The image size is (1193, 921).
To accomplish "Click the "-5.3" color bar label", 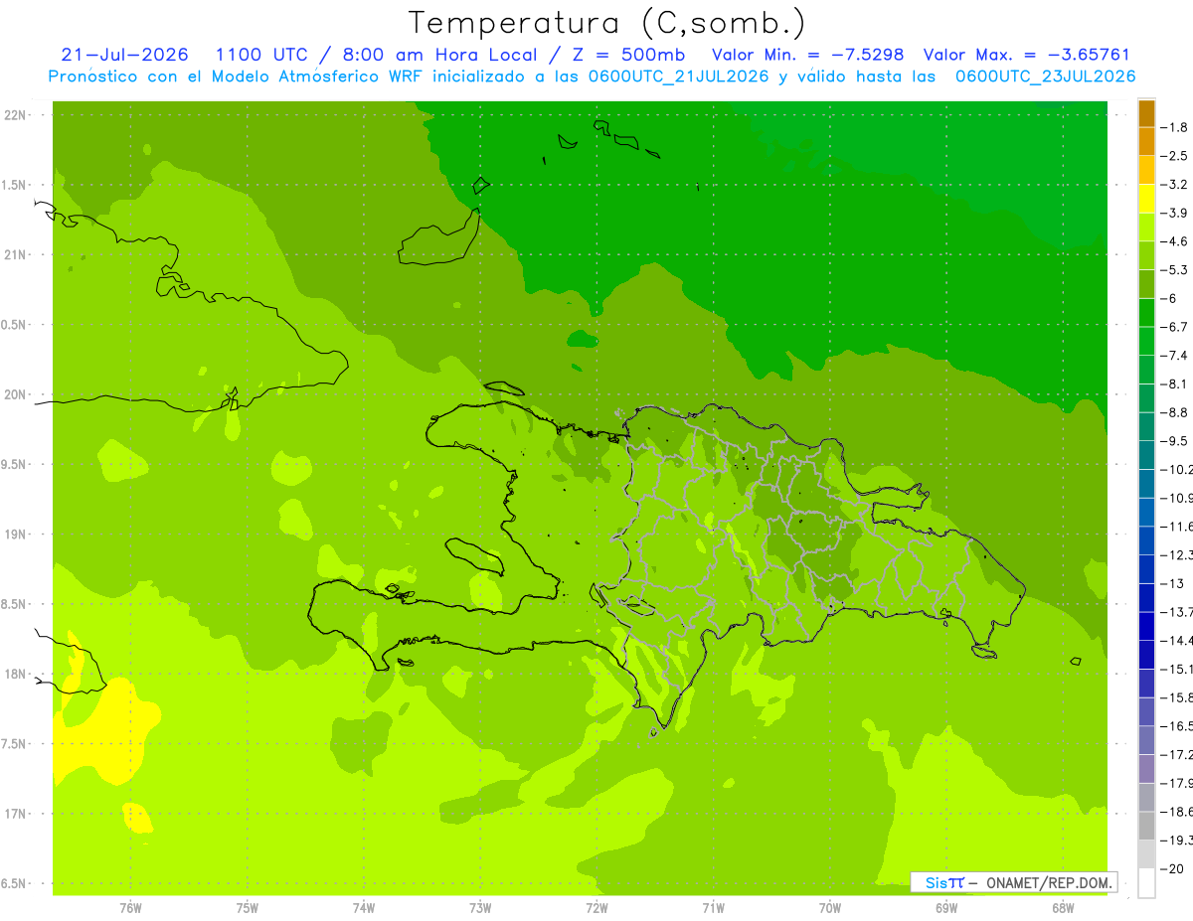I will (1174, 269).
